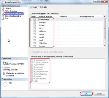Maximize the Nouvelle connexion window
Viewport: 109px width, 98px height.
pyautogui.click(x=99, y=1)
